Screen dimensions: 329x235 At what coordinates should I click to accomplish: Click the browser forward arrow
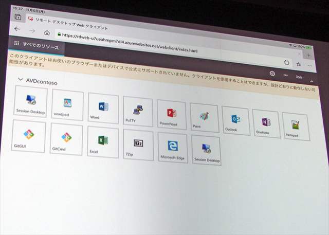point(32,31)
